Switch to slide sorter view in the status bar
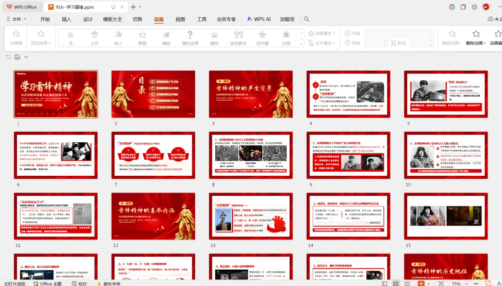This screenshot has width=502, height=286. tap(396, 283)
